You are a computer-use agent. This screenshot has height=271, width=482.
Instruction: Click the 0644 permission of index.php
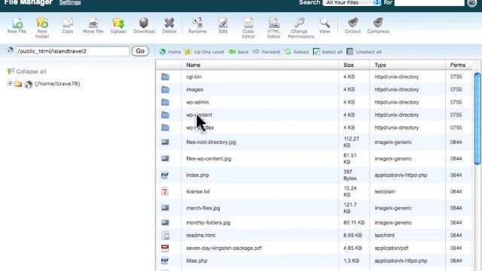pos(456,175)
